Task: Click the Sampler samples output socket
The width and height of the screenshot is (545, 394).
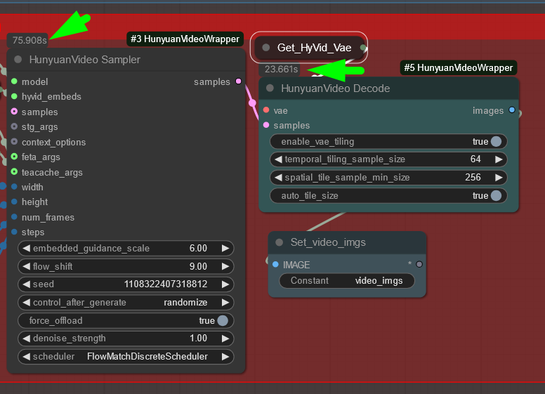Action: pos(239,81)
